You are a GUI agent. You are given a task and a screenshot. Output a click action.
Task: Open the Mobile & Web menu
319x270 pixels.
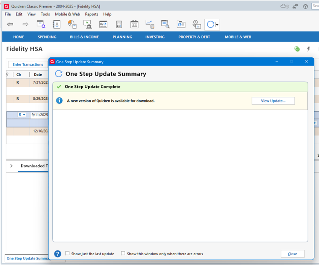[x=68, y=14]
